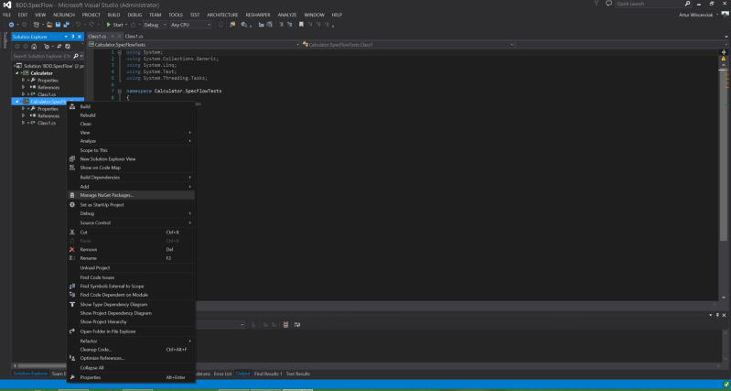The height and width of the screenshot is (391, 731).
Task: Choose Set as StartUp Project
Action: (102, 204)
